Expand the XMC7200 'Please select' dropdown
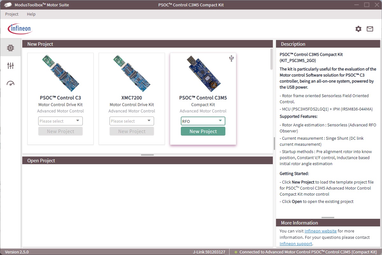The width and height of the screenshot is (382, 255). click(132, 121)
